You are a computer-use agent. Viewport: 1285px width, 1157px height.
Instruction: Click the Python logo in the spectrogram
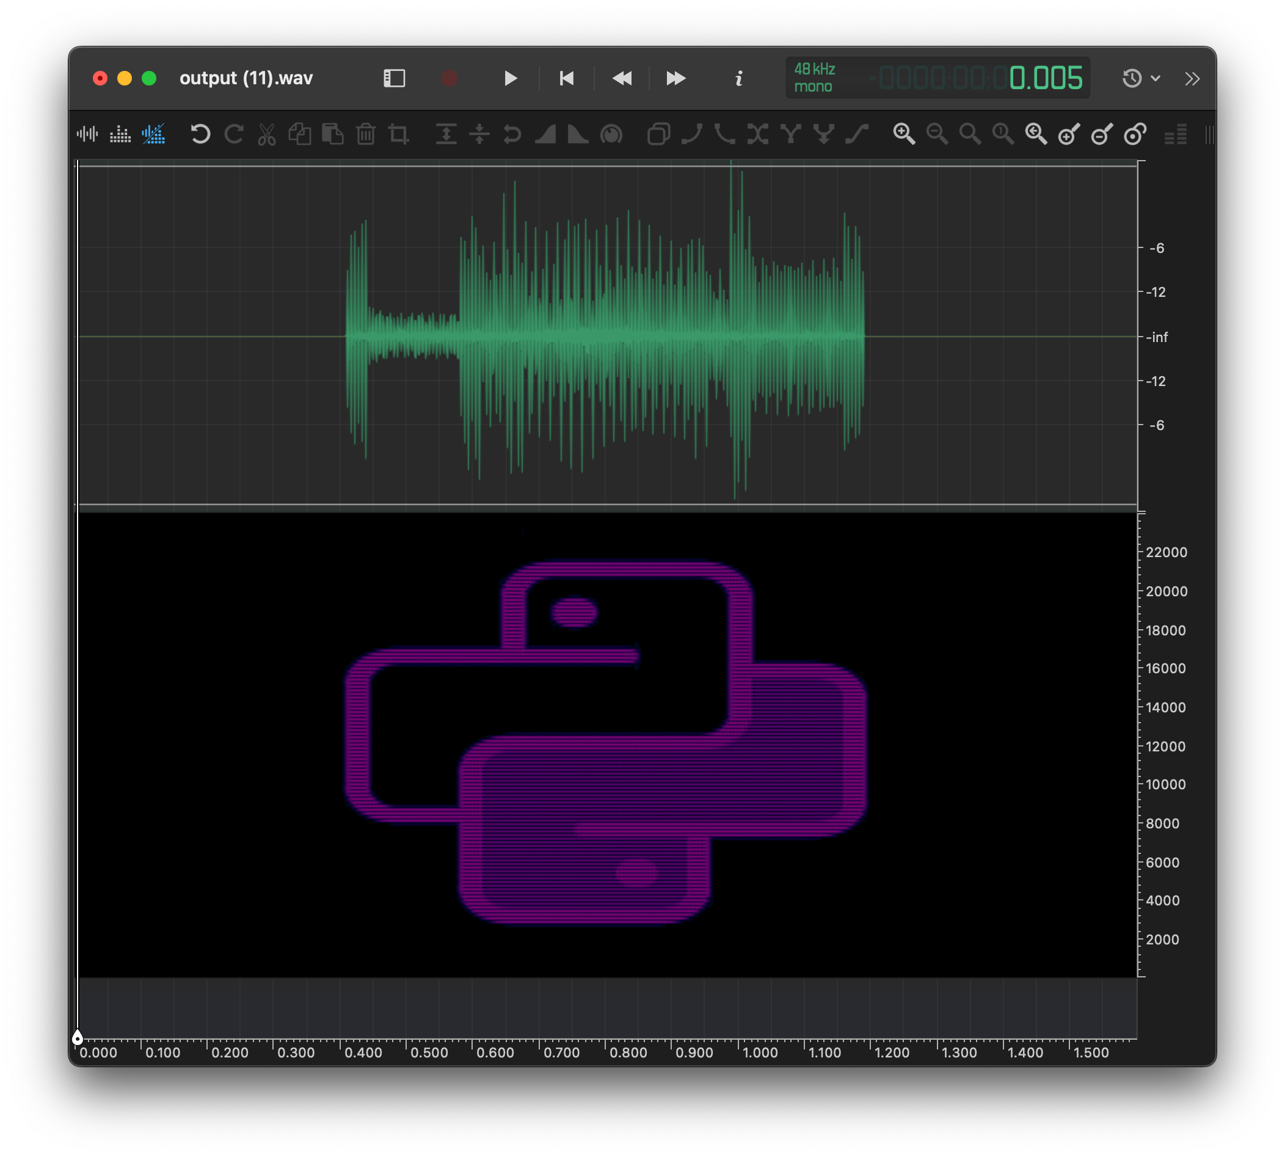pos(605,741)
